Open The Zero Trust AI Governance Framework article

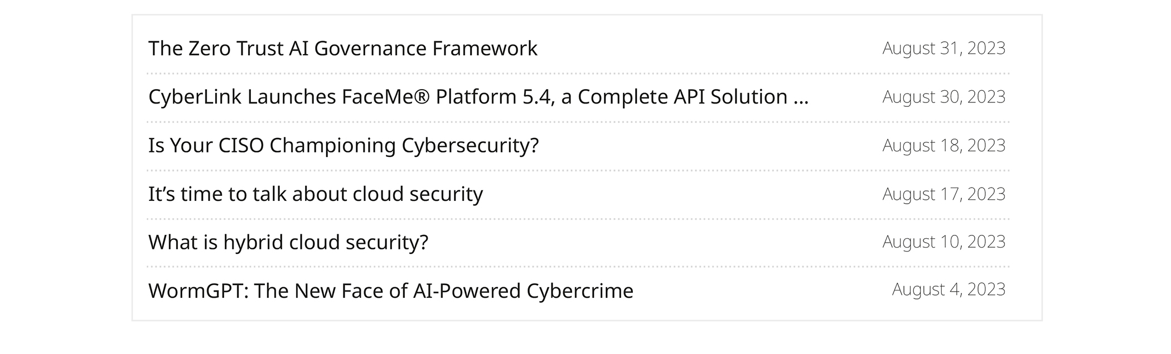tap(342, 48)
